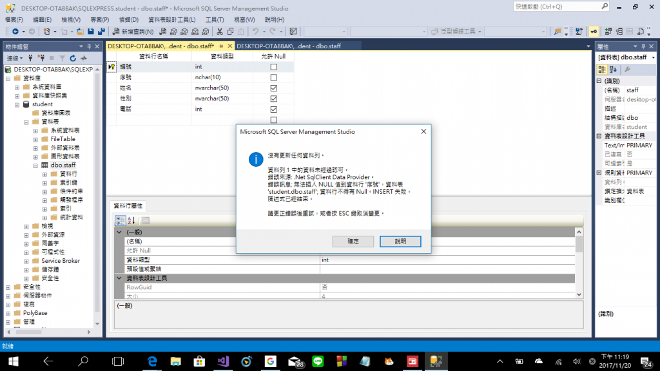Pin the dbo.staff* tab

(x=221, y=46)
